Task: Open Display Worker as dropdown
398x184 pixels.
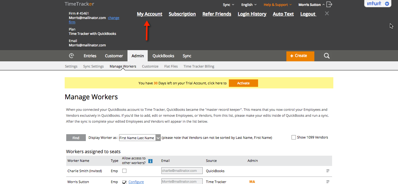Action: click(x=140, y=138)
